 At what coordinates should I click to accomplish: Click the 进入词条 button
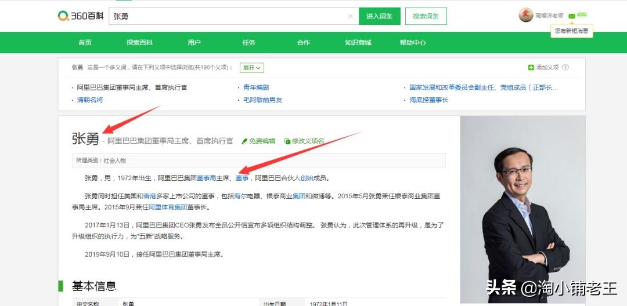(380, 16)
